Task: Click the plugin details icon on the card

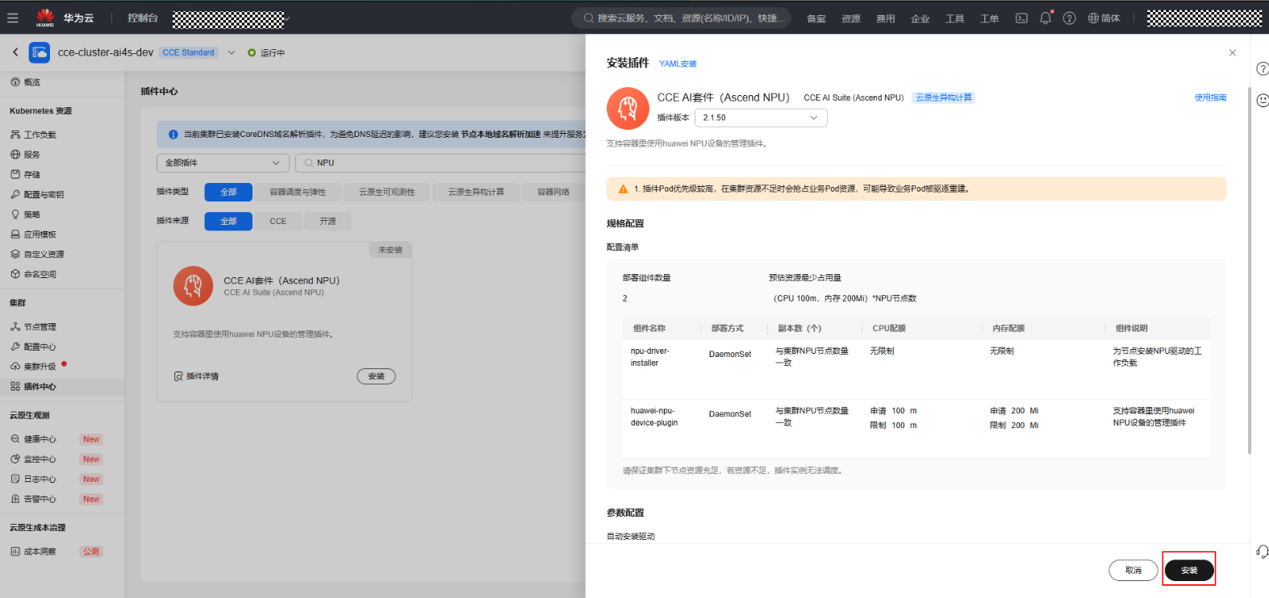Action: click(x=178, y=376)
